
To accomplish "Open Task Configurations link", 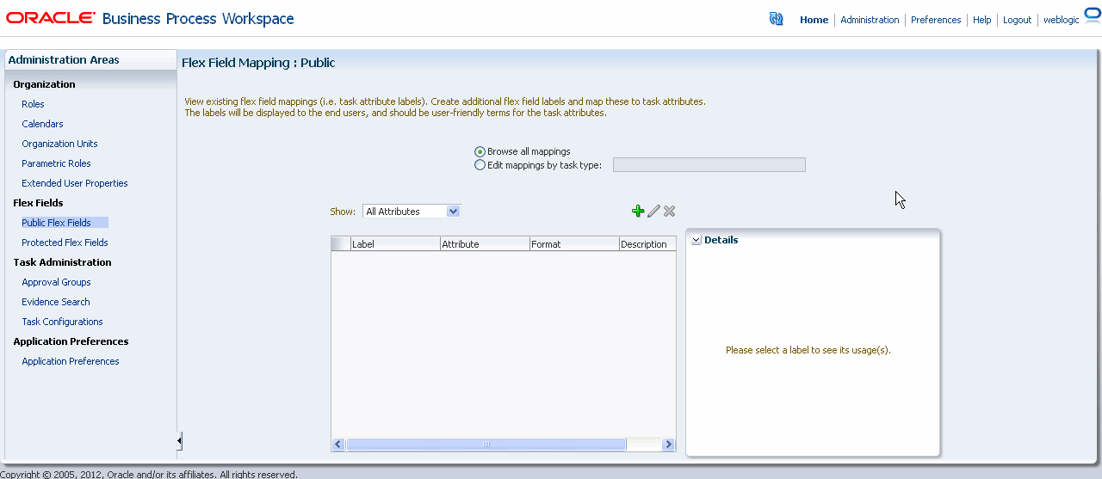I will [62, 322].
